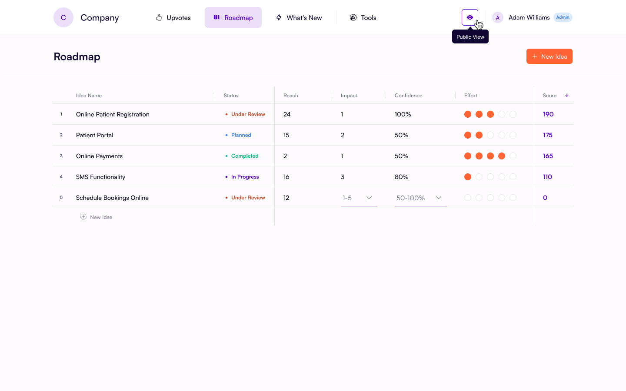Viewport: 626px width, 391px height.
Task: Toggle Public View with the eye icon
Action: coord(470,17)
